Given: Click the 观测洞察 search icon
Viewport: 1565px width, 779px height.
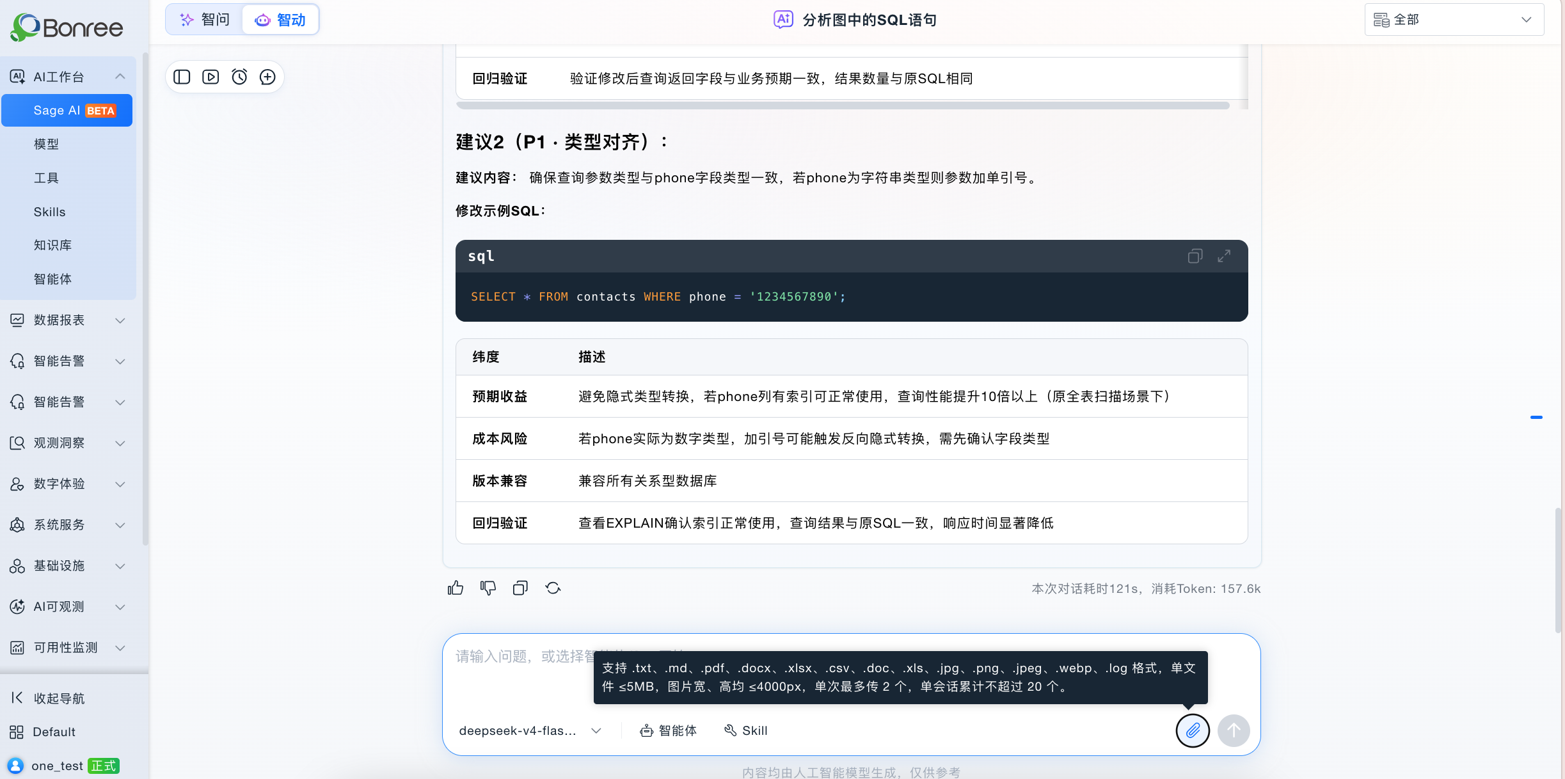Looking at the screenshot, I should 17,443.
